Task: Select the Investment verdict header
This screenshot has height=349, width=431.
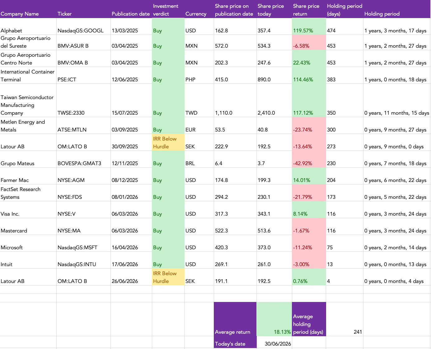Action: coord(168,9)
